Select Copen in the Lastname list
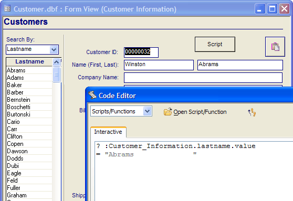Screen dimensions: 293x201 (29, 144)
